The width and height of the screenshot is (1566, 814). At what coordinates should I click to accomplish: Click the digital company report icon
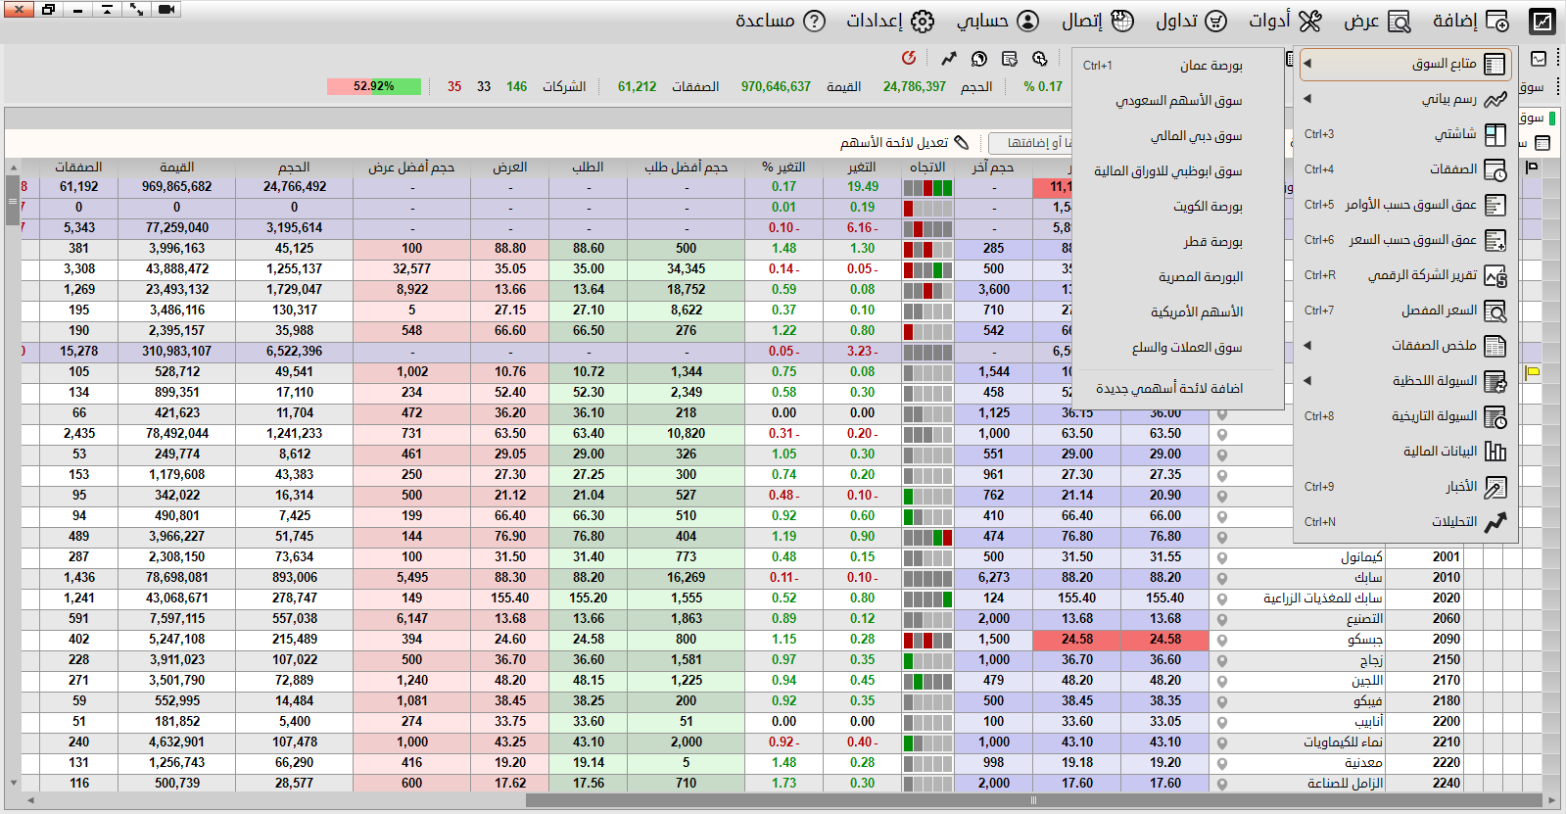pyautogui.click(x=1495, y=276)
